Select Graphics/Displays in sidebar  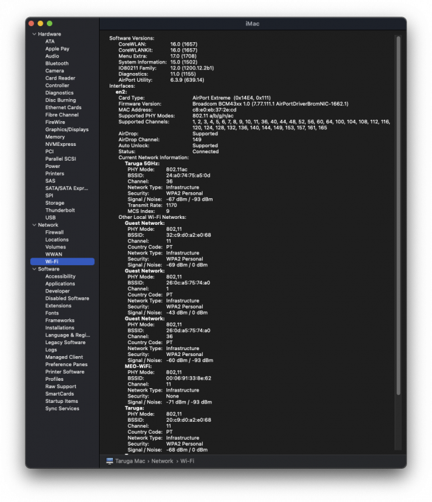[x=67, y=130]
